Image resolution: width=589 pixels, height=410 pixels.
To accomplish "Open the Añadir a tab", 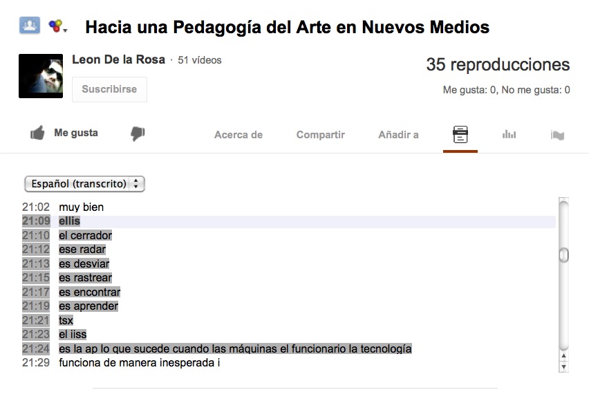I will 398,135.
